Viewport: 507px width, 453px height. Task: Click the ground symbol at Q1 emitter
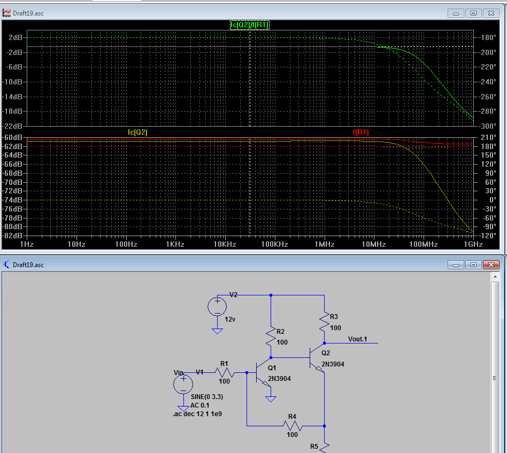point(271,399)
